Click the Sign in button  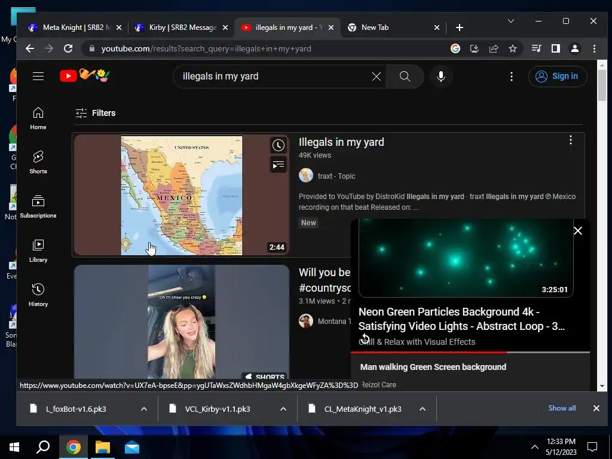[x=558, y=76]
